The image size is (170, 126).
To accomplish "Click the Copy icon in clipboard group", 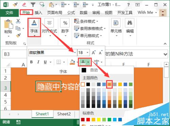I will 18,28.
